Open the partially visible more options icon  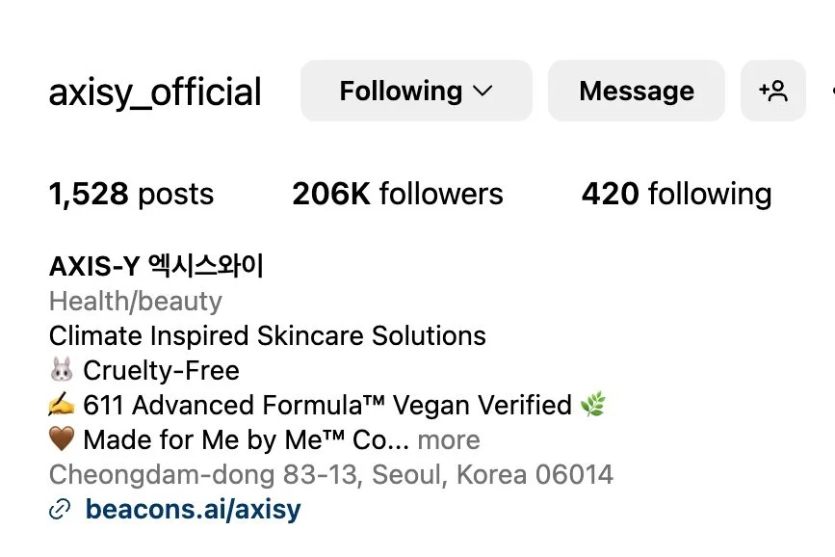pyautogui.click(x=832, y=91)
